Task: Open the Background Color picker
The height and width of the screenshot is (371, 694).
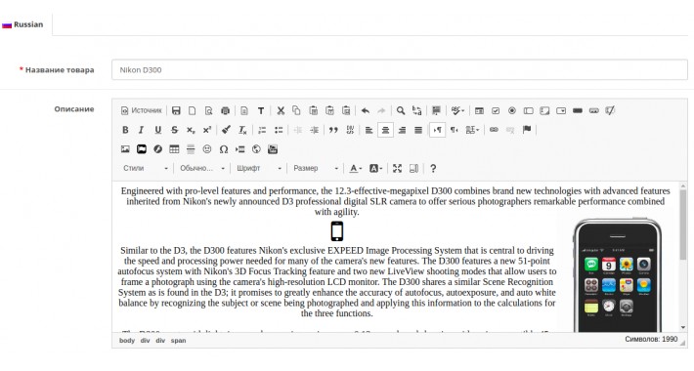Action: tap(375, 169)
